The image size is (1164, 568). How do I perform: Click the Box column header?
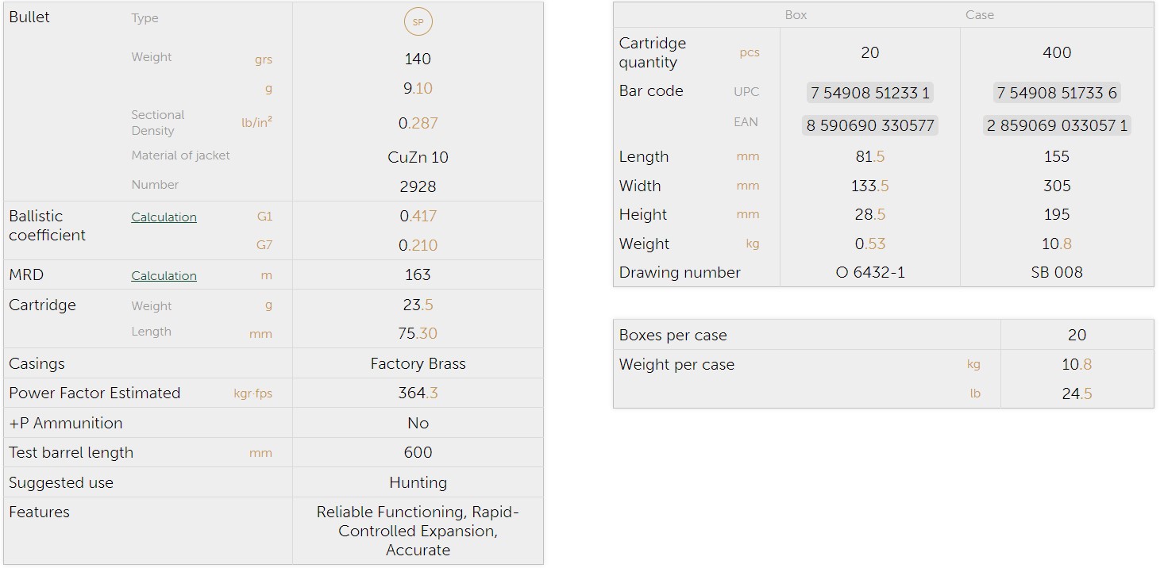pyautogui.click(x=796, y=15)
